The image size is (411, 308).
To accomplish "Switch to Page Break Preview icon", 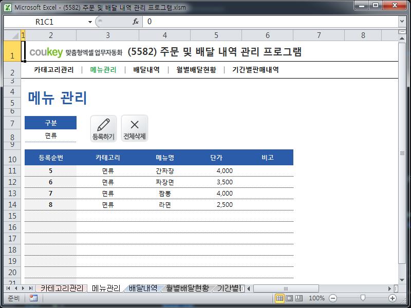I will click(299, 298).
